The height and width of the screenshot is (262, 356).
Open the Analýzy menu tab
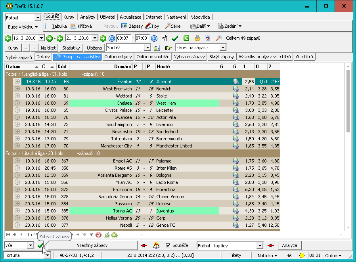(x=88, y=17)
